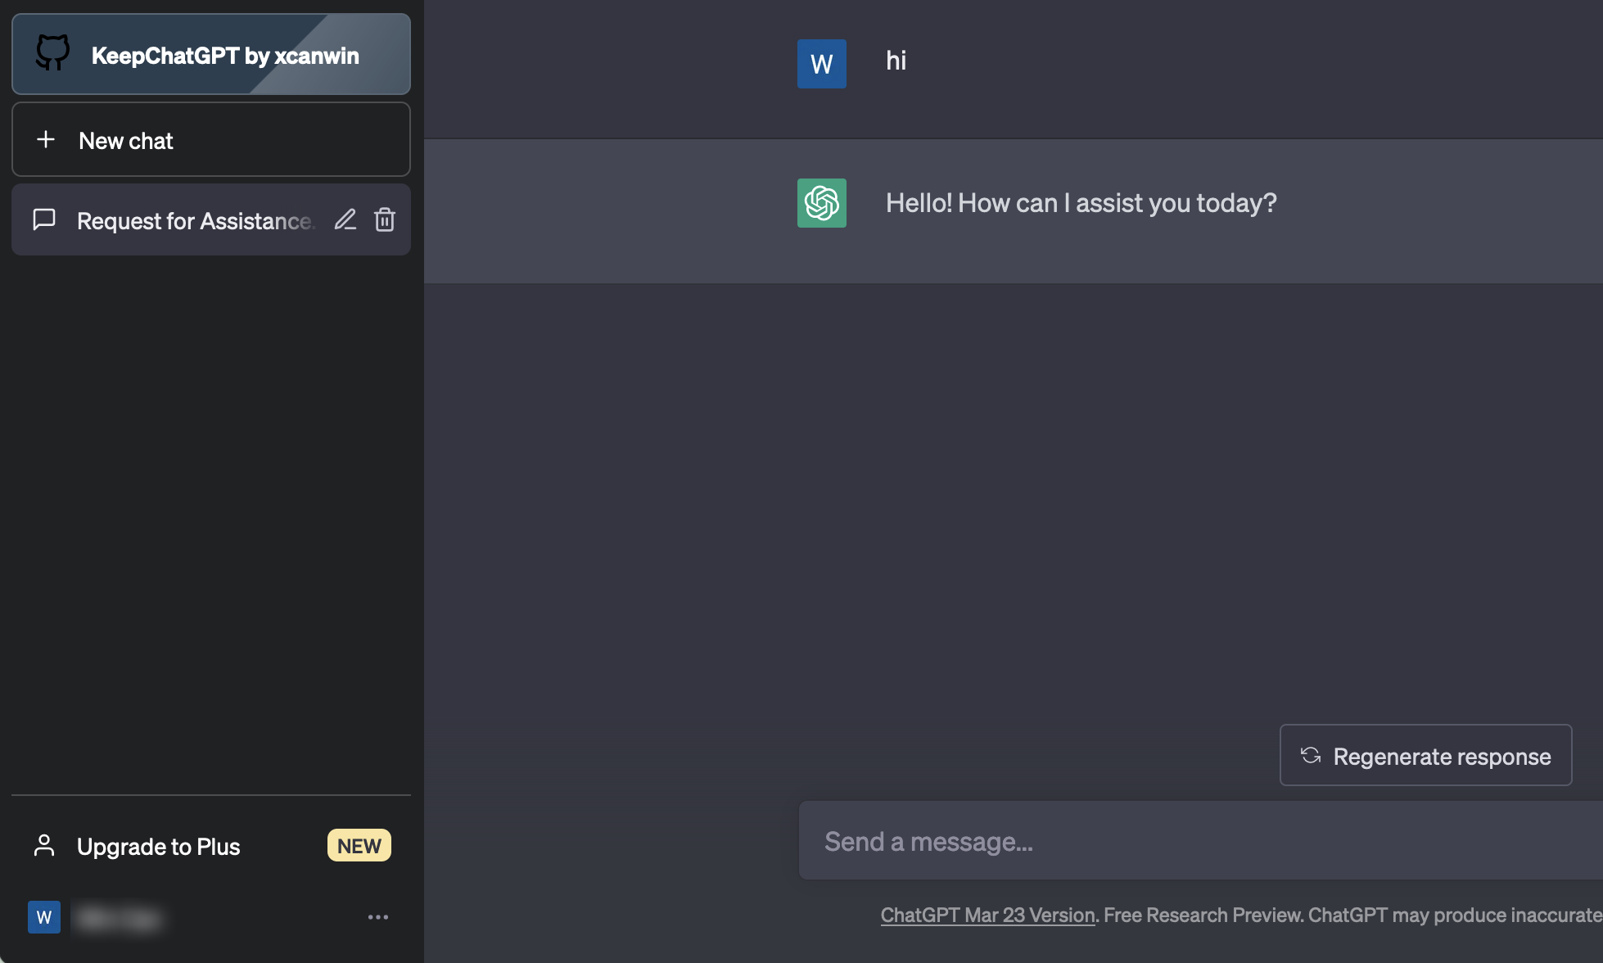Click the W account avatar at sidebar bottom
Image resolution: width=1603 pixels, height=963 pixels.
(44, 917)
